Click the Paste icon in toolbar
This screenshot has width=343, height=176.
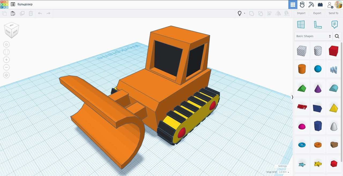[13, 13]
